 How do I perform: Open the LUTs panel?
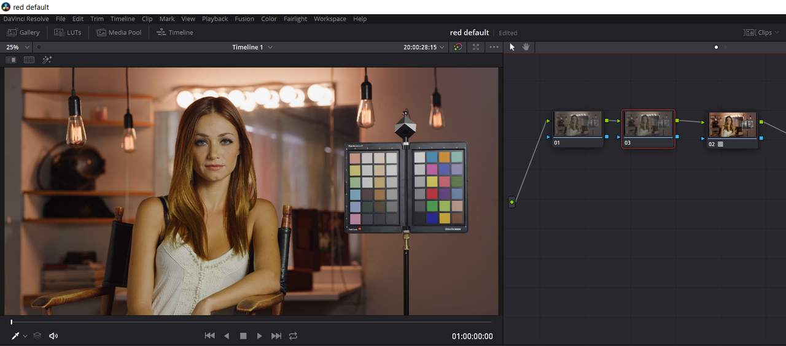[x=68, y=33]
